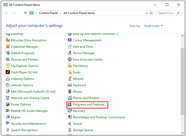Viewport: 186px width, 136px height.
Task: Open the Network and Sharing Centre link
Action: pos(30,98)
